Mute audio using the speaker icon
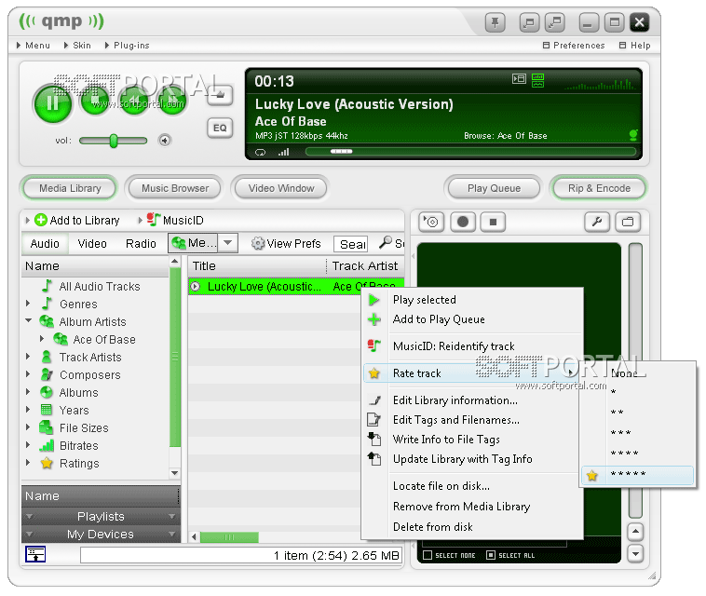This screenshot has width=706, height=596. (165, 141)
